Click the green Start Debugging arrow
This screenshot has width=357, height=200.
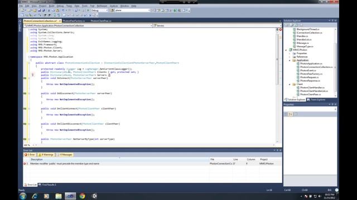pyautogui.click(x=88, y=11)
